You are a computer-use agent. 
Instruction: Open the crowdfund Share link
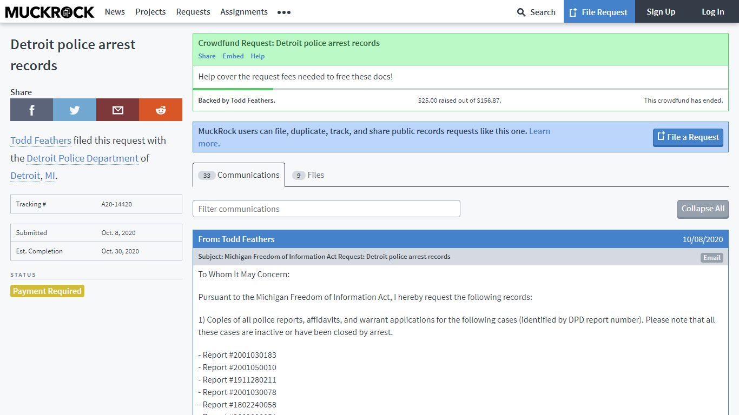207,56
